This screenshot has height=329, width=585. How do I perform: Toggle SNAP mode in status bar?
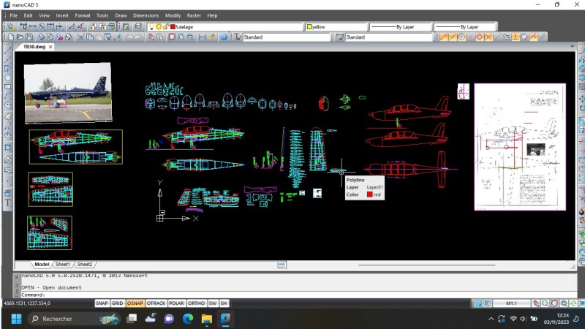tap(102, 303)
